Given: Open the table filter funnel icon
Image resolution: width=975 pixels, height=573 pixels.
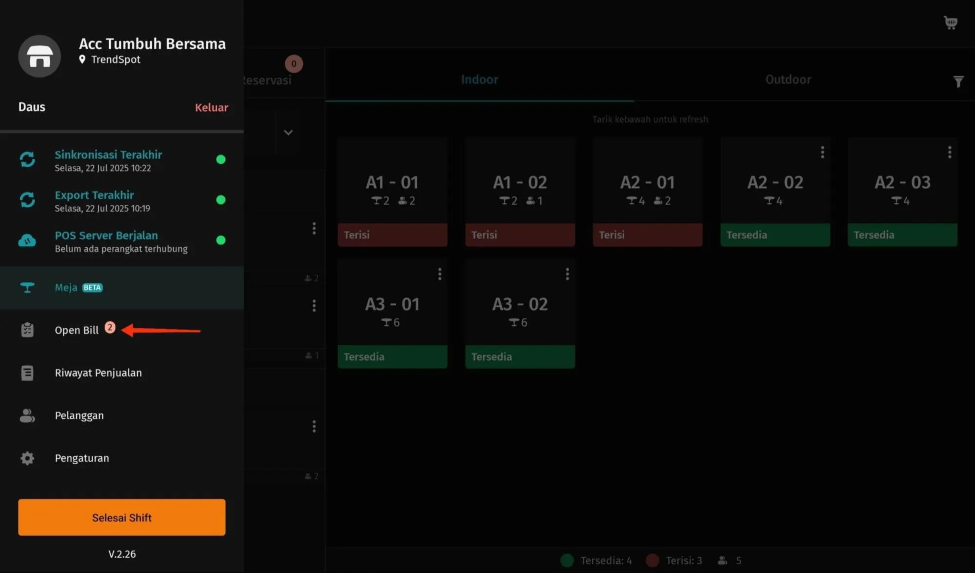Looking at the screenshot, I should (958, 81).
